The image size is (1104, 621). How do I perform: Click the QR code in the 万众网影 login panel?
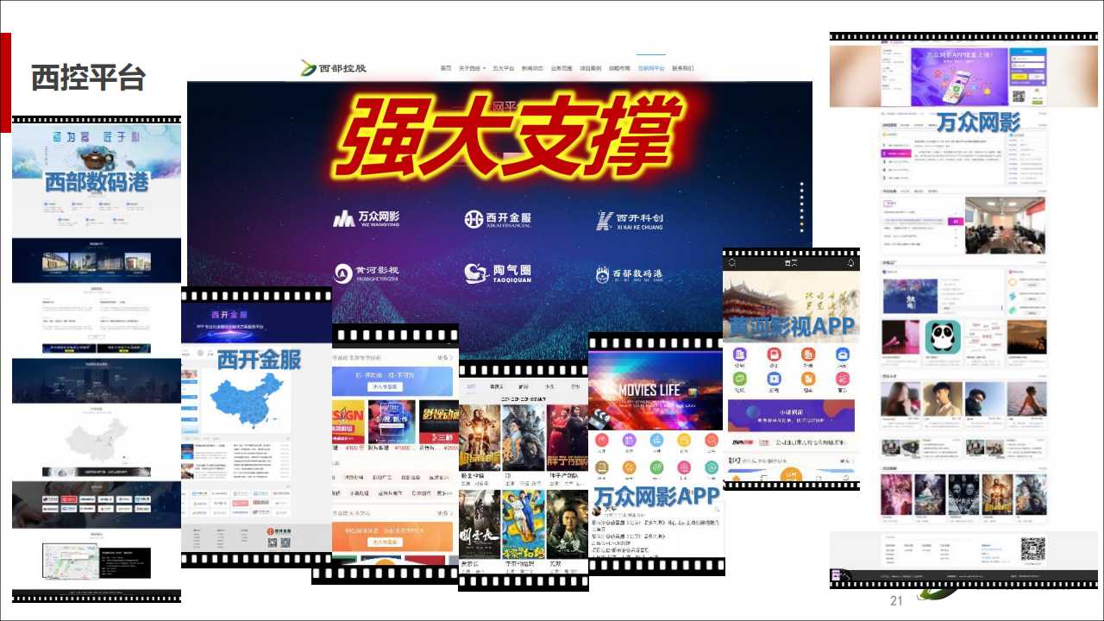[1019, 96]
